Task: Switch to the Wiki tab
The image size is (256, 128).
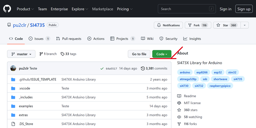Action: [x=147, y=39]
